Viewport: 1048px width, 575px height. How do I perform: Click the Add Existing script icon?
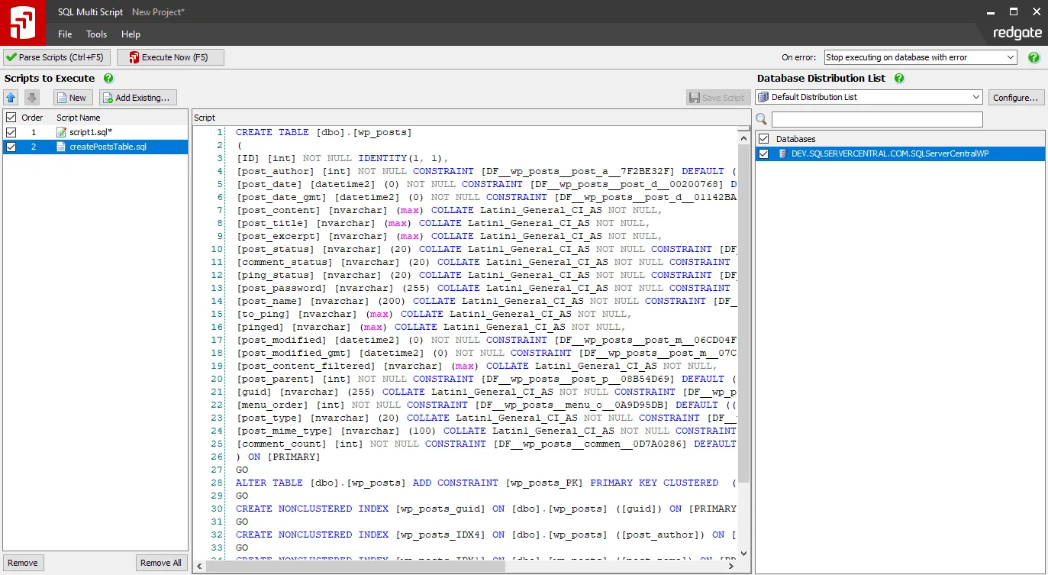tap(109, 97)
